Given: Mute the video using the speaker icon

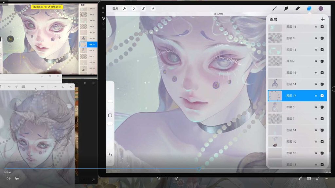Looking at the screenshot, I should [8, 179].
